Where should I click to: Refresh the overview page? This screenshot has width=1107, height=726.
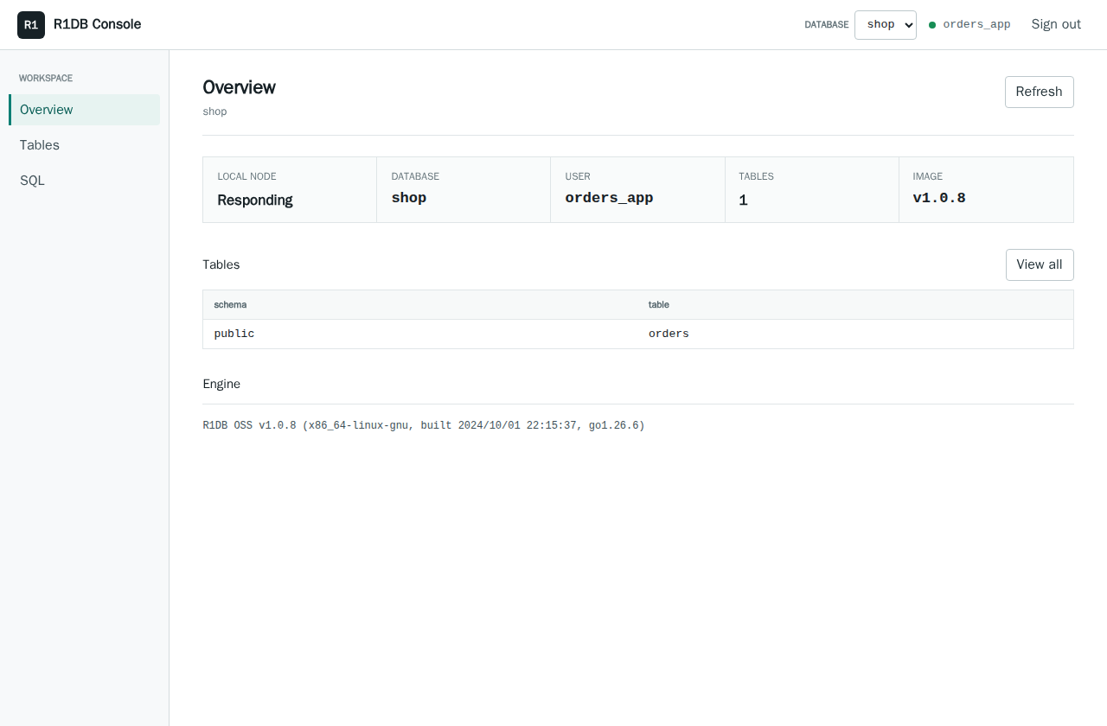tap(1039, 92)
